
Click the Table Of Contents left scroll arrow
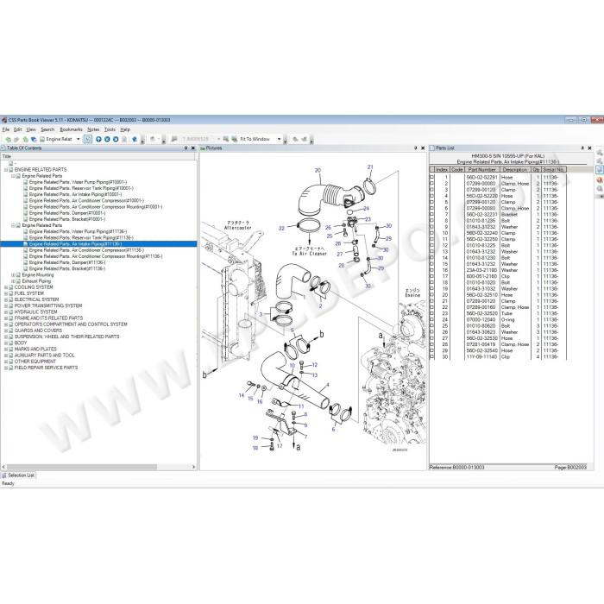point(3,467)
